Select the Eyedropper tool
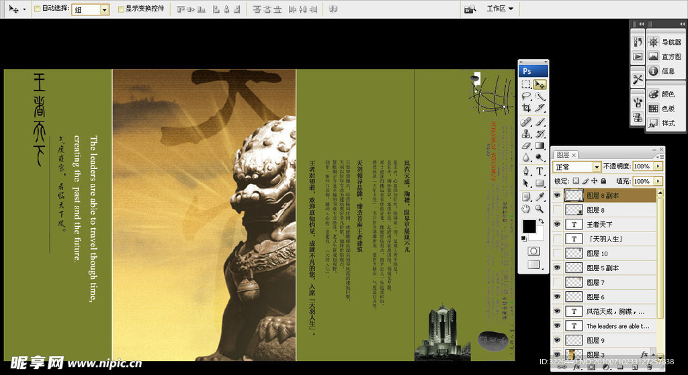 tap(540, 197)
